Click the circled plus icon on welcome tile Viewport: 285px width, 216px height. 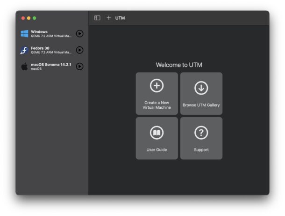click(x=157, y=86)
